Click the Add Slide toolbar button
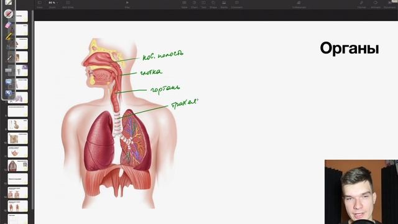This screenshot has width=398, height=224. pos(68,4)
